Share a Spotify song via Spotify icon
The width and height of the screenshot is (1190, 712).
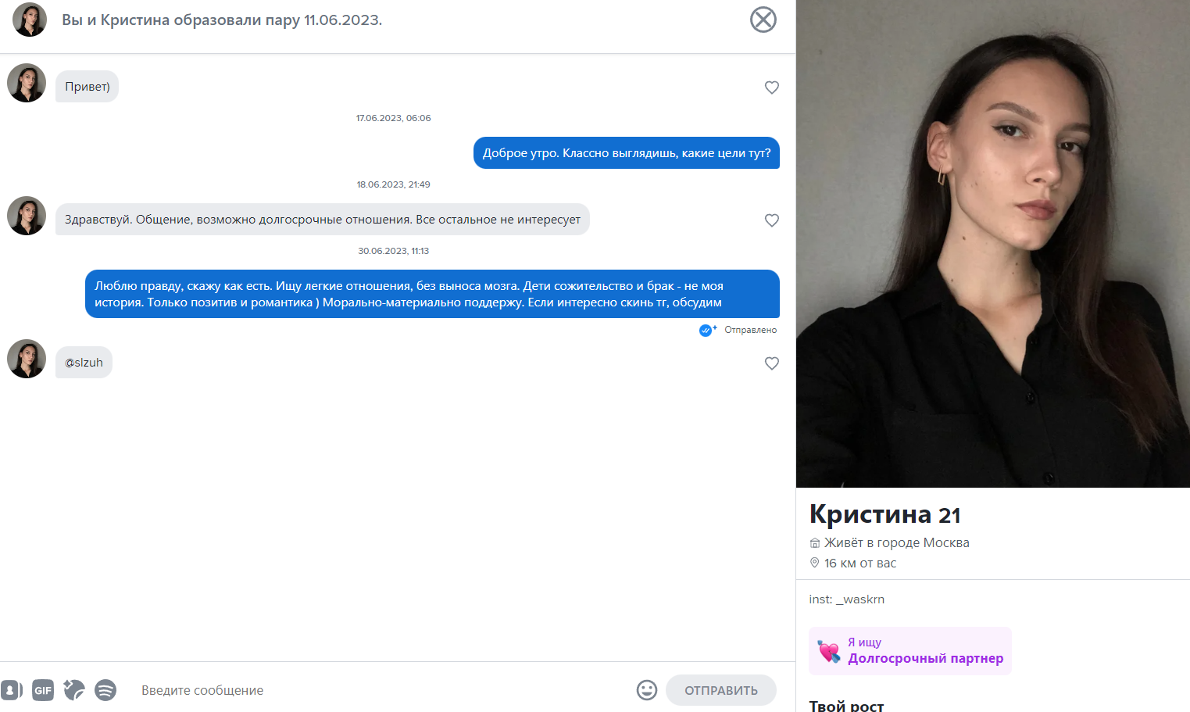point(105,690)
